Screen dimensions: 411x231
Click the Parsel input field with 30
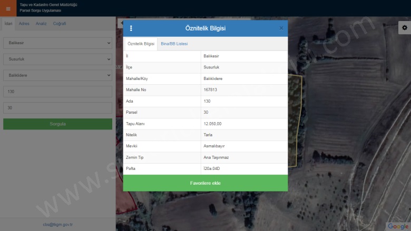57,108
